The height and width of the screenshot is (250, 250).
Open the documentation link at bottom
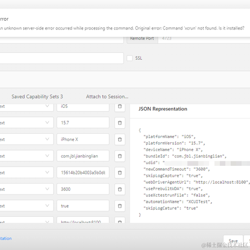pyautogui.click(x=5, y=239)
